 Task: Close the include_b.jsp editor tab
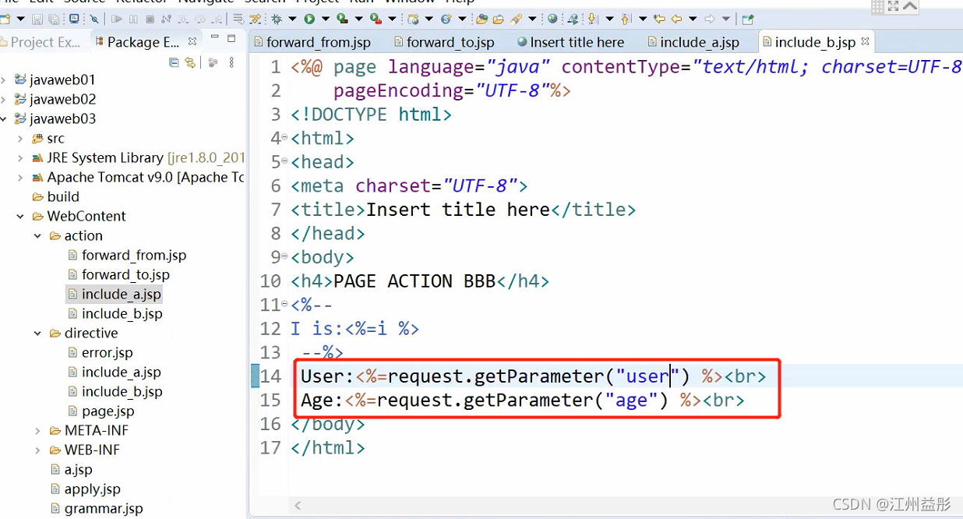(x=865, y=41)
